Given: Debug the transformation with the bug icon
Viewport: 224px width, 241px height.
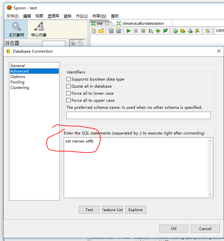Looking at the screenshot, I should (x=158, y=31).
